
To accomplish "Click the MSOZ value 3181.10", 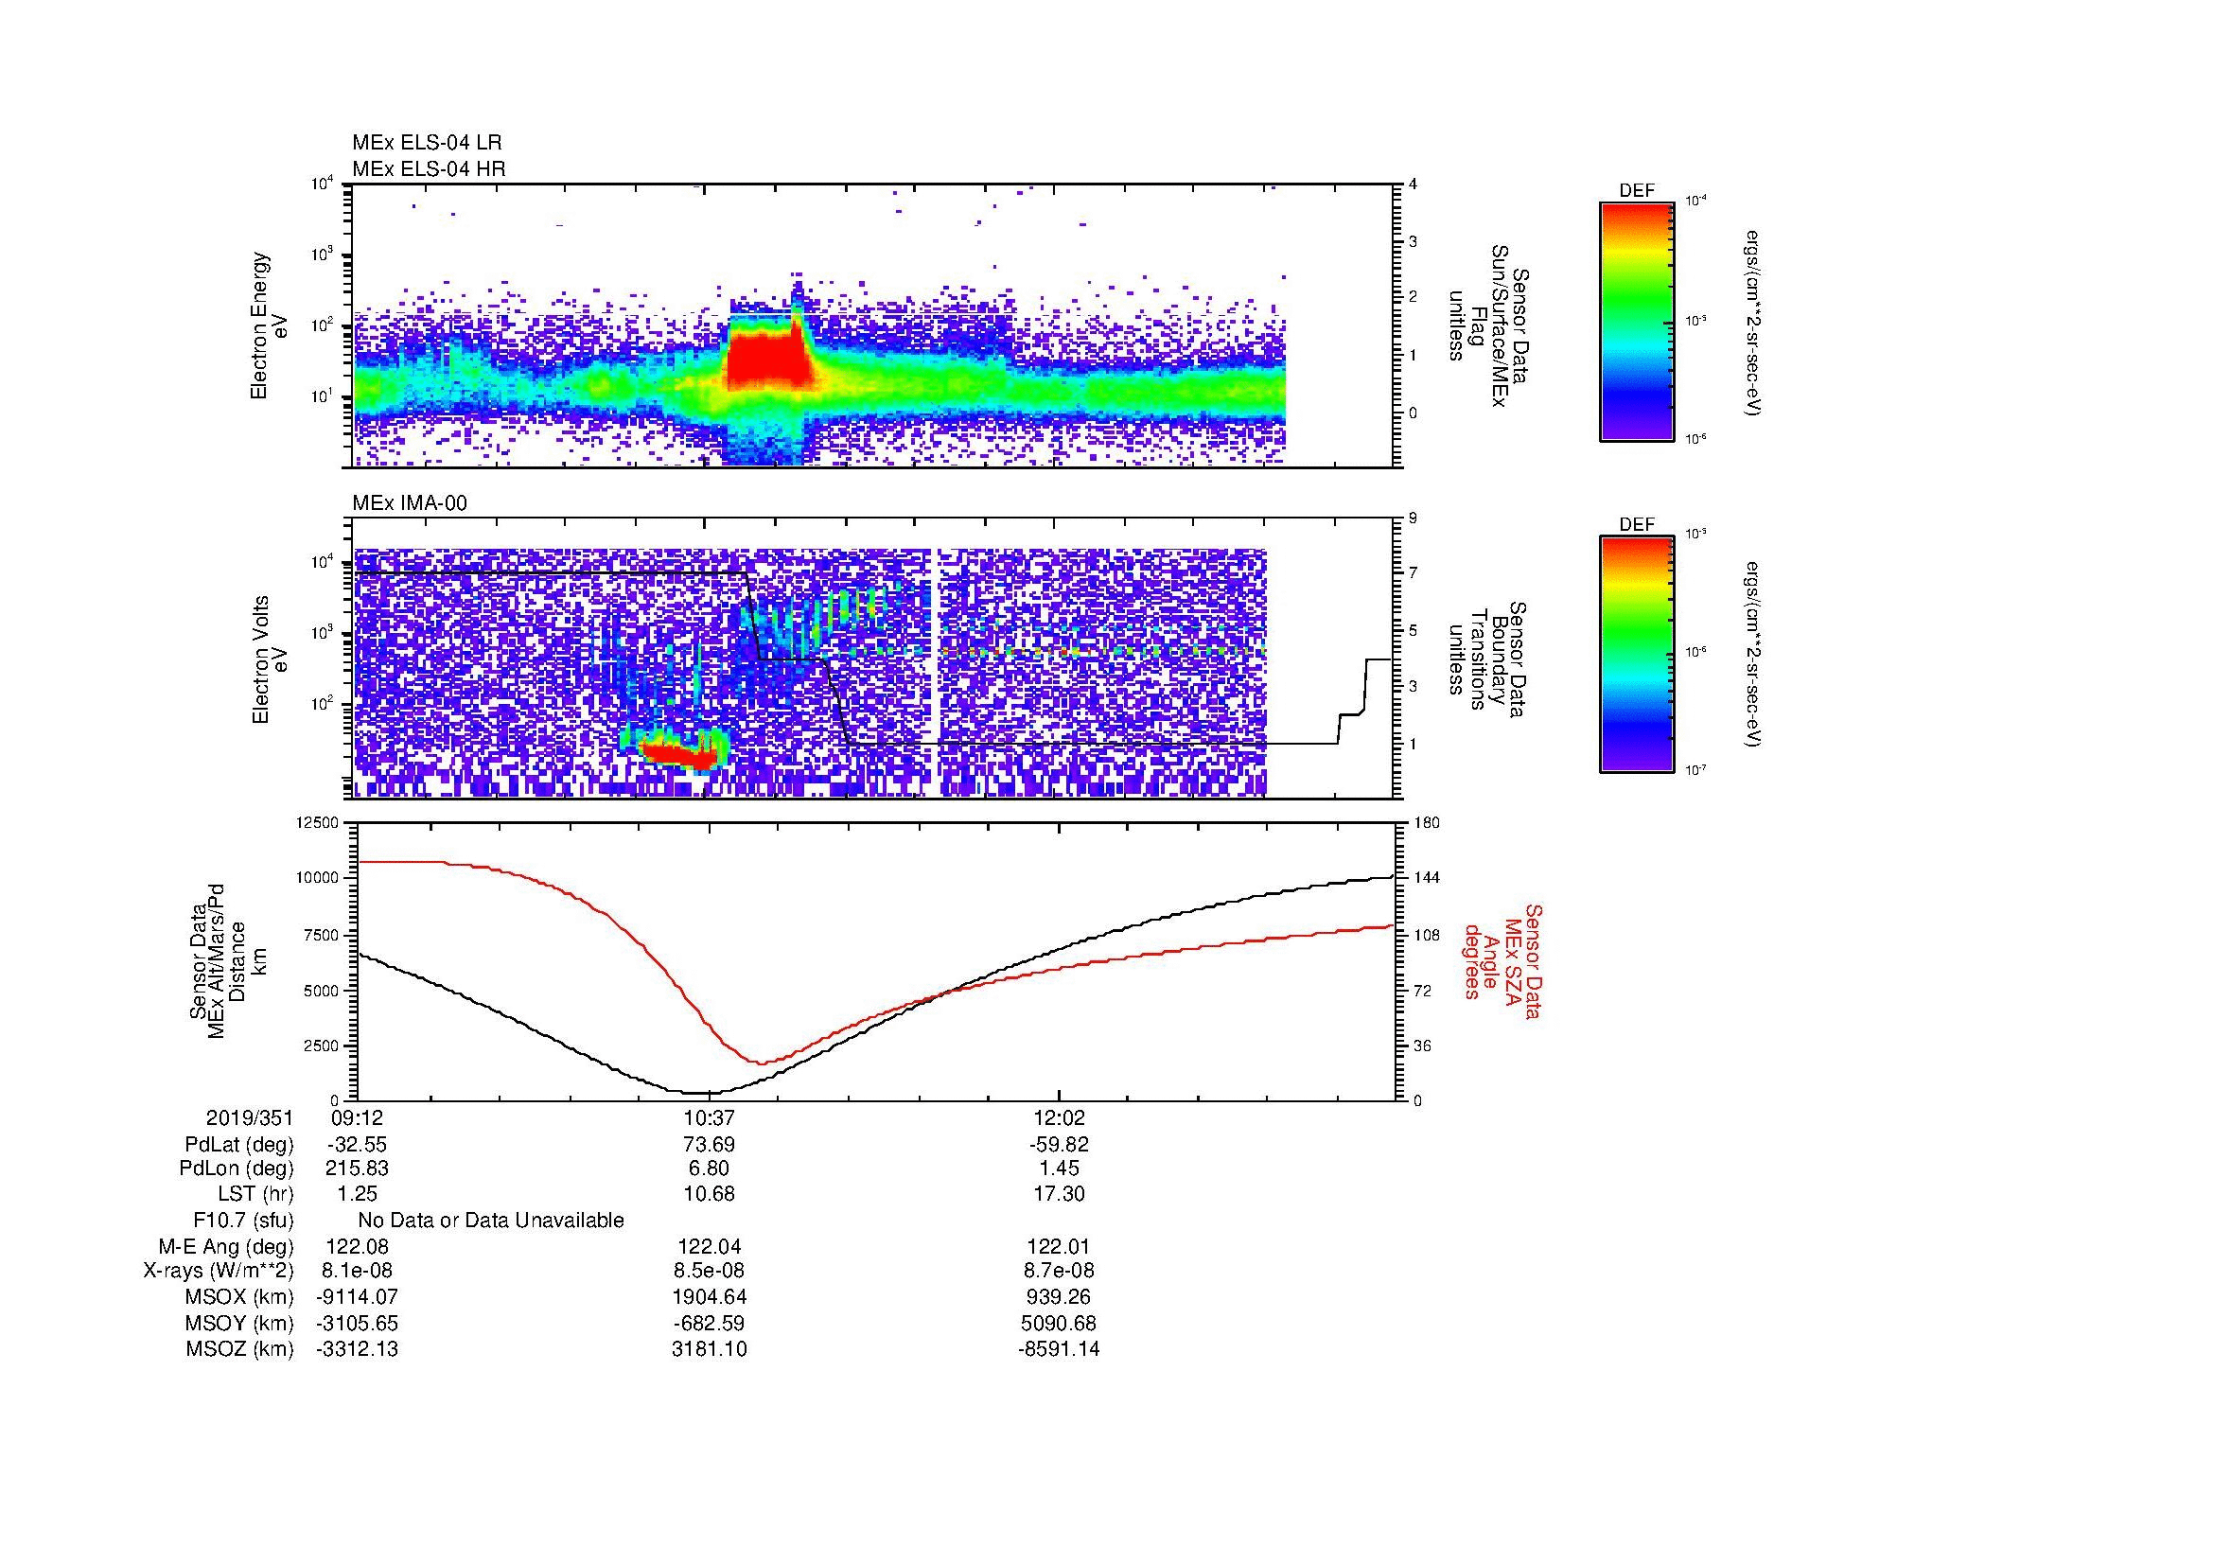I will click(x=710, y=1349).
